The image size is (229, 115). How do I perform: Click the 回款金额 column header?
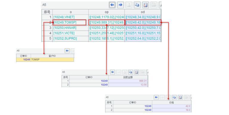128,77
